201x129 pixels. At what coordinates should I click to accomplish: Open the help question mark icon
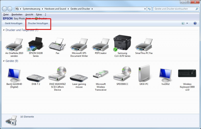195,23
